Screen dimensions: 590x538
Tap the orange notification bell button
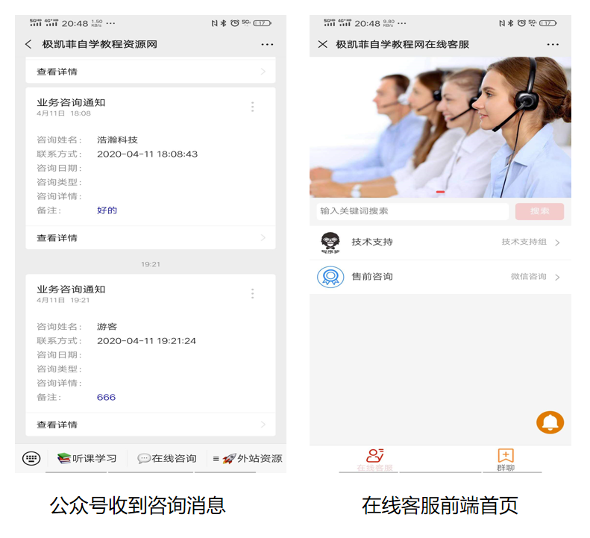[550, 422]
